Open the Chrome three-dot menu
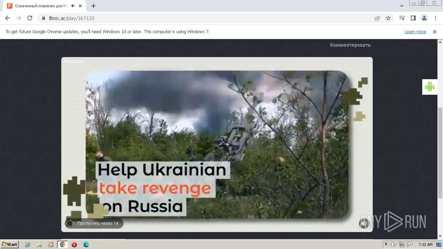Viewport: 443px width, 249px height. click(435, 18)
